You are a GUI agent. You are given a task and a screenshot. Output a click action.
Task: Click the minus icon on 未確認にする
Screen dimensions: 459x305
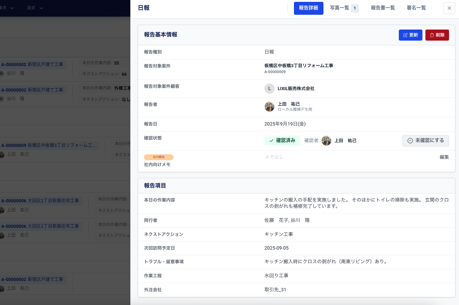pyautogui.click(x=410, y=141)
